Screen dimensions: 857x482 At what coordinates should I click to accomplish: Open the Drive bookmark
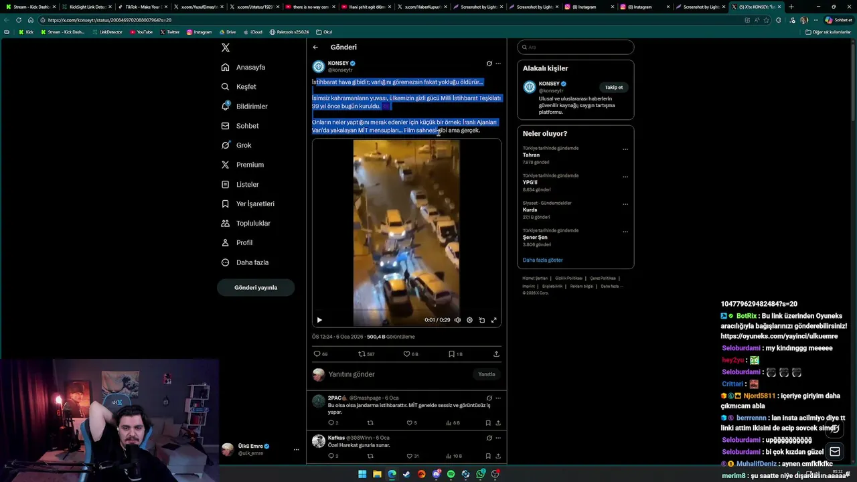pyautogui.click(x=228, y=32)
